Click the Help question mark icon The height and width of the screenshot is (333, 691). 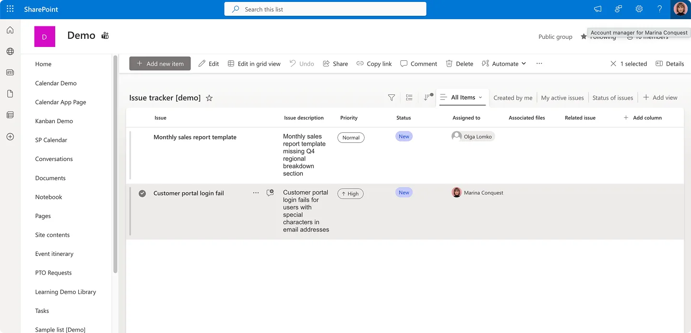(659, 9)
